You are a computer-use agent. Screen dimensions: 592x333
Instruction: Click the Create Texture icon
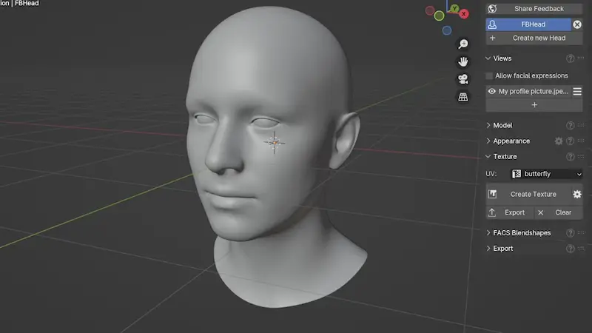(x=492, y=194)
